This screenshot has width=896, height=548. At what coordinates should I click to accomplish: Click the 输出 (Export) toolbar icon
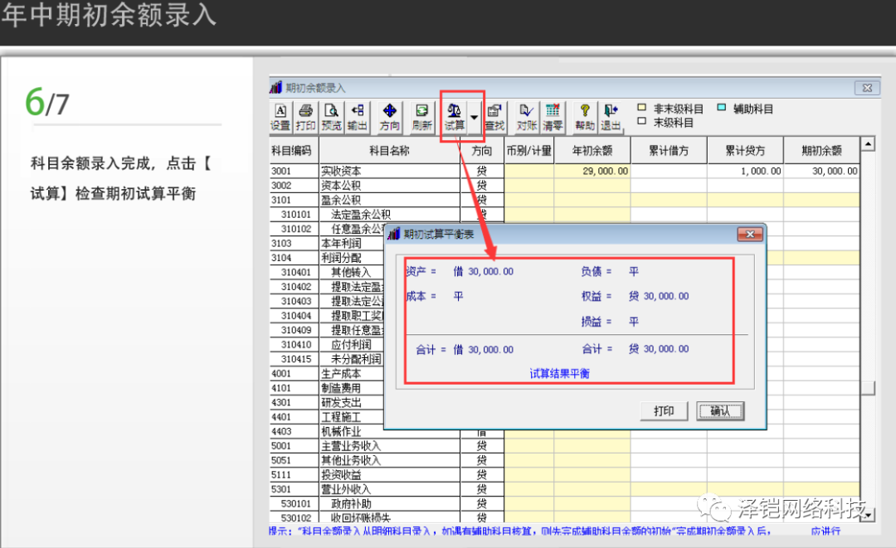pos(357,117)
